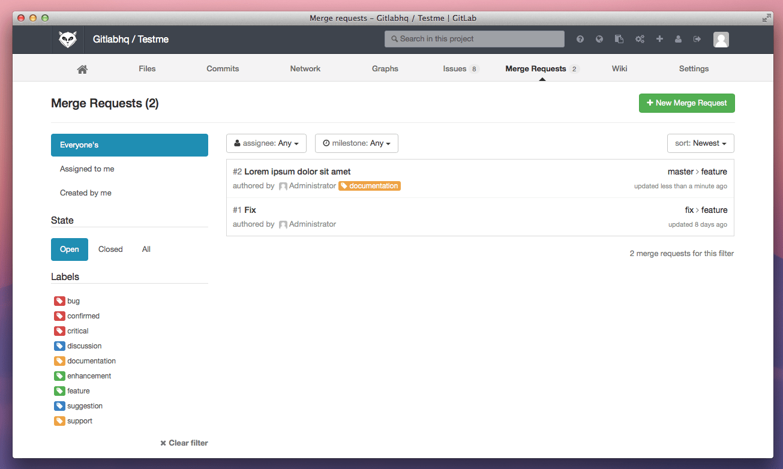Click the globe public projects icon
The image size is (783, 469).
pyautogui.click(x=599, y=39)
